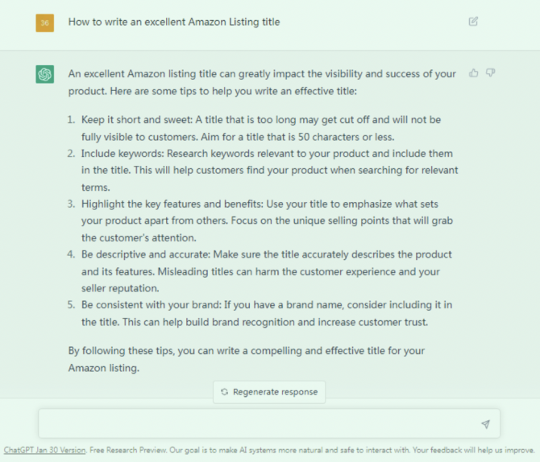
Task: Give the response a thumbs down
Action: point(491,73)
